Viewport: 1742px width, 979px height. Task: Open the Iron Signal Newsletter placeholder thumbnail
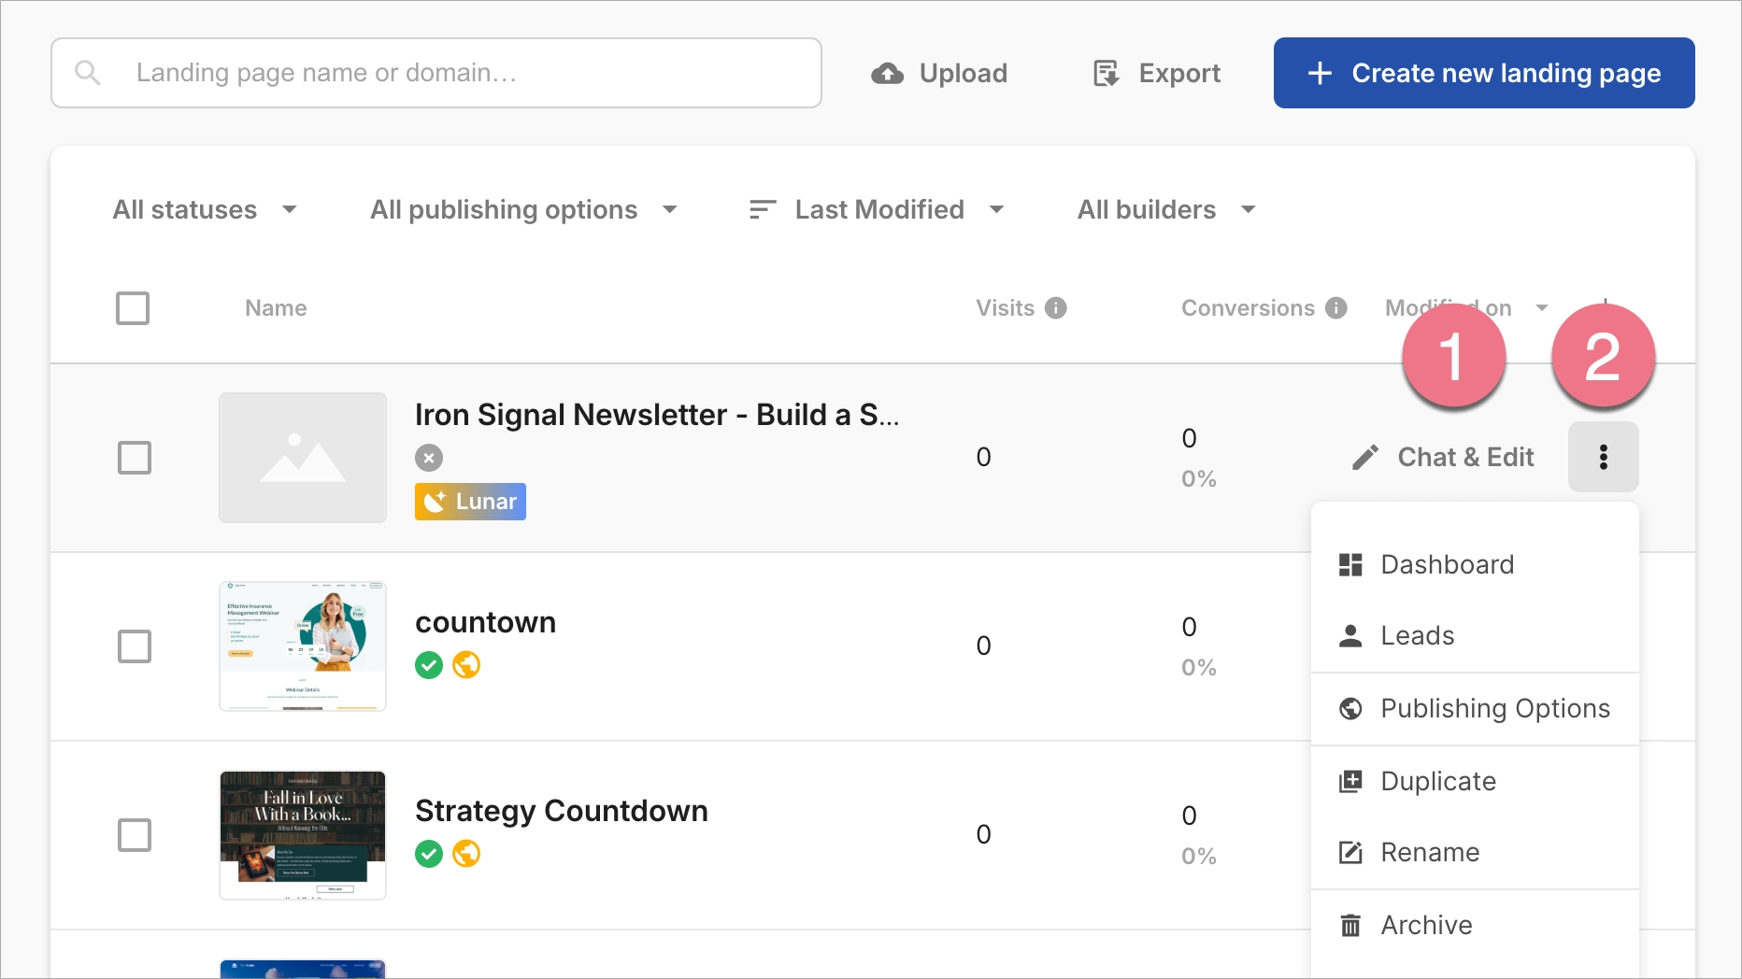303,458
